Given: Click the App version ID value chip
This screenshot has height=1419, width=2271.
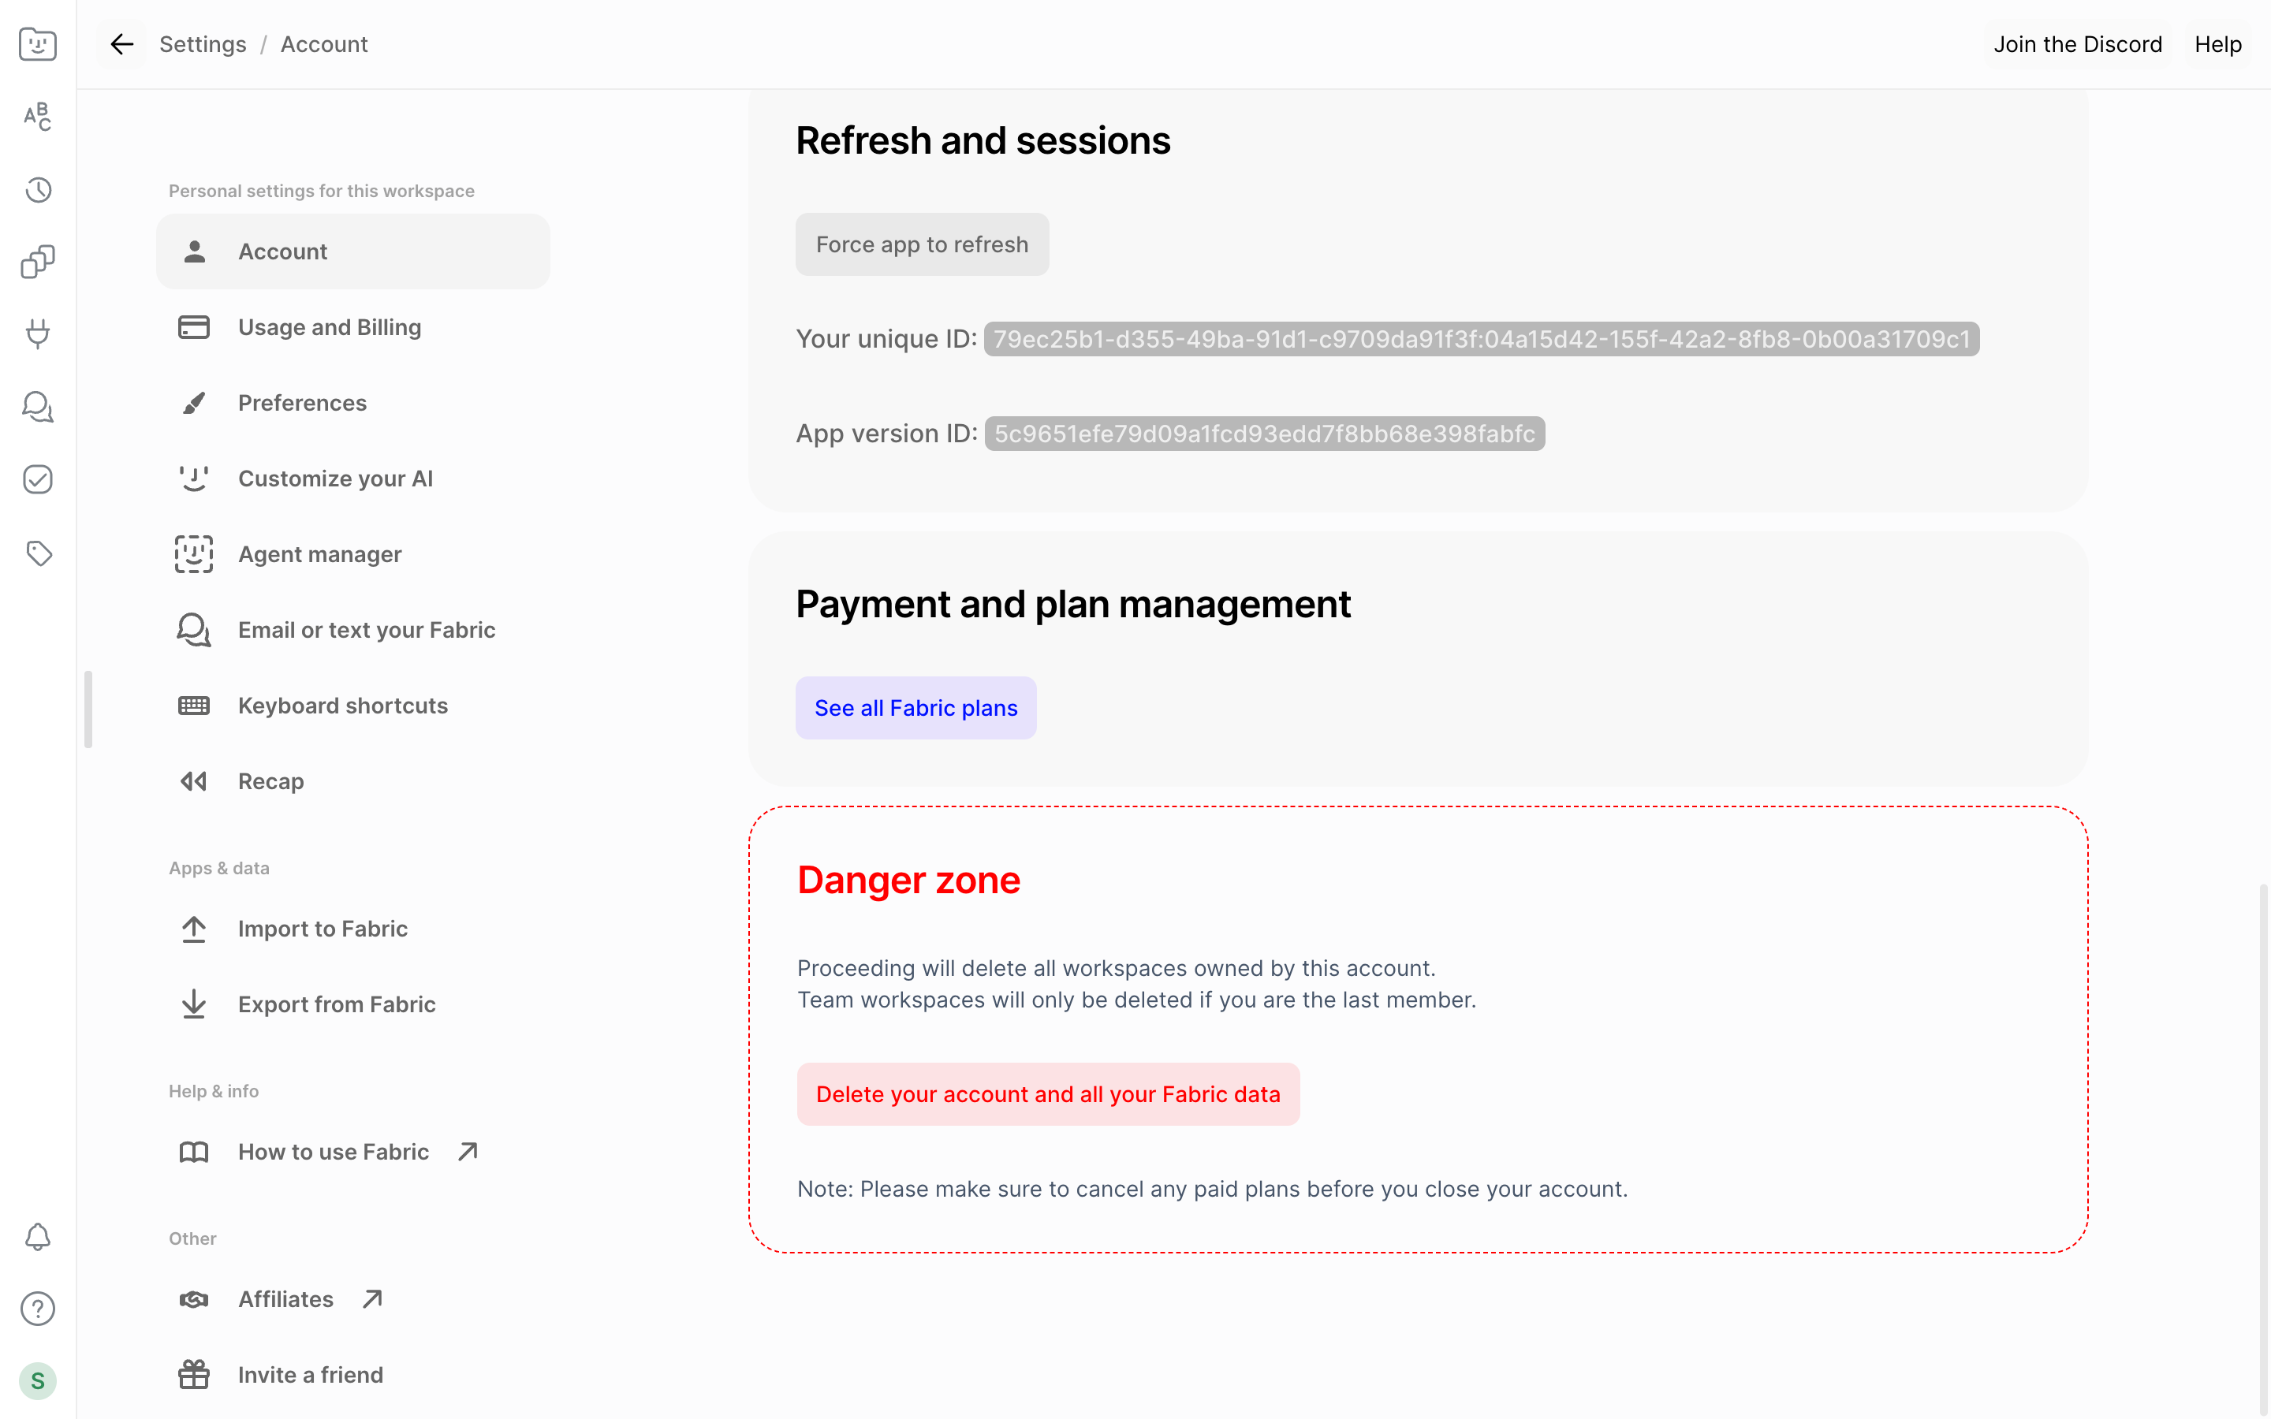Looking at the screenshot, I should pos(1264,434).
